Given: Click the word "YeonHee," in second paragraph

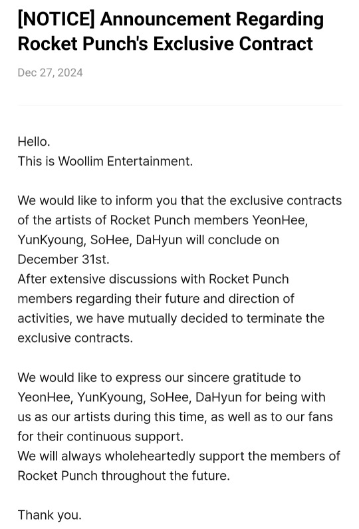Looking at the screenshot, I should coord(280,220).
